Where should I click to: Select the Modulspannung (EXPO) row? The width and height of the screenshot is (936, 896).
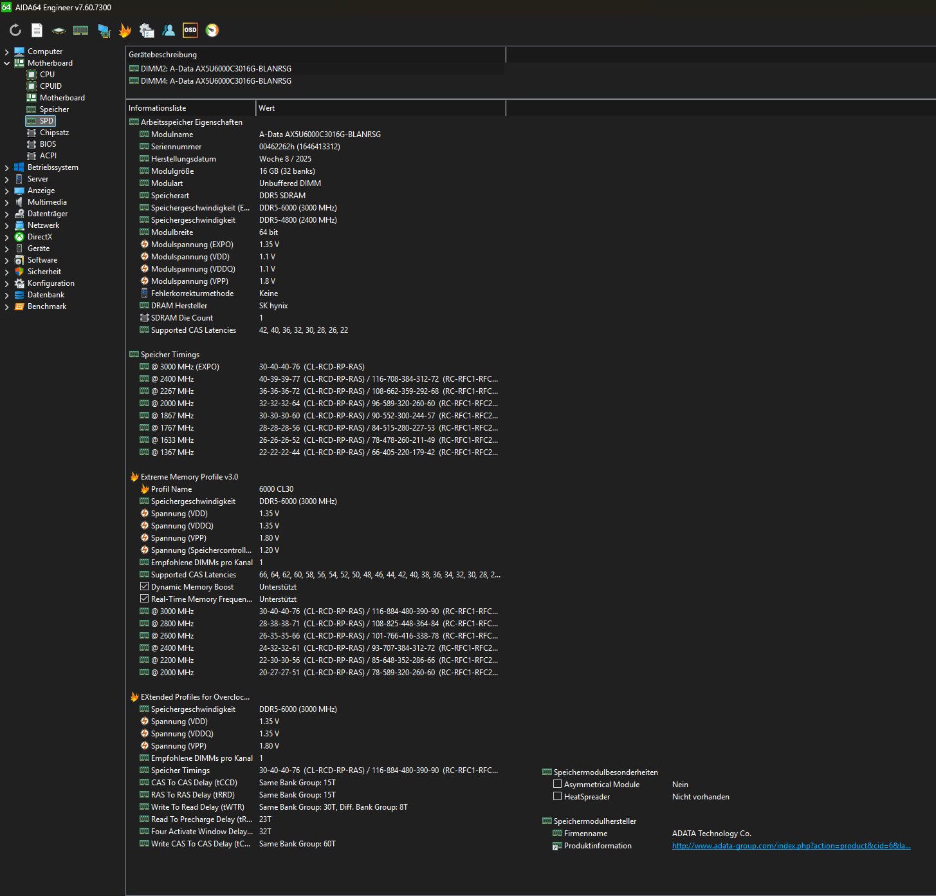(x=315, y=245)
